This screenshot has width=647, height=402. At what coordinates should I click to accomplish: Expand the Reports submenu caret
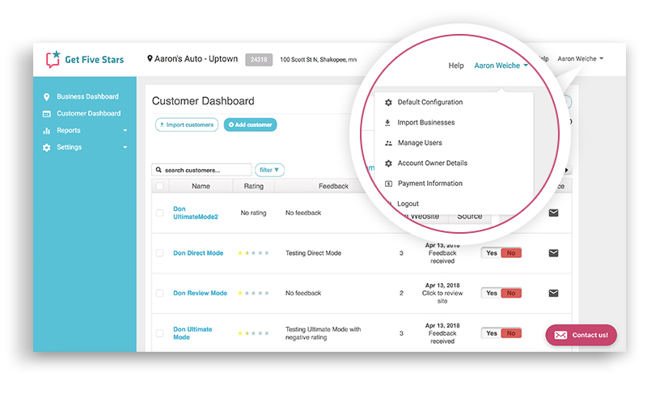(125, 130)
